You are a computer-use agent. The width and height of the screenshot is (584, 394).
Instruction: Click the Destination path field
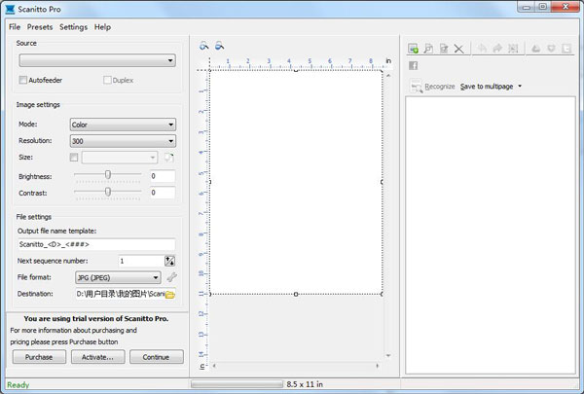(x=120, y=294)
